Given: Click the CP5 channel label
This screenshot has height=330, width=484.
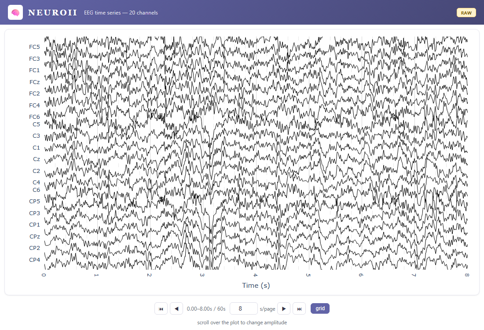Looking at the screenshot, I should (x=34, y=201).
